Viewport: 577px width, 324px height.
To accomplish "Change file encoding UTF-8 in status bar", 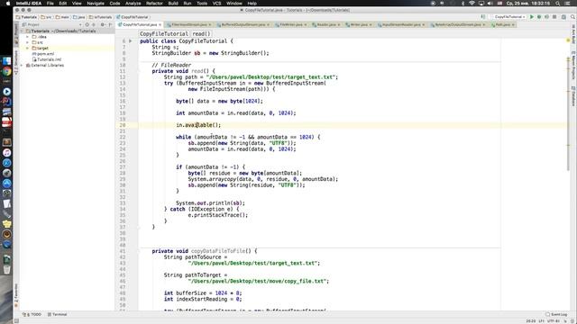I will [x=553, y=321].
